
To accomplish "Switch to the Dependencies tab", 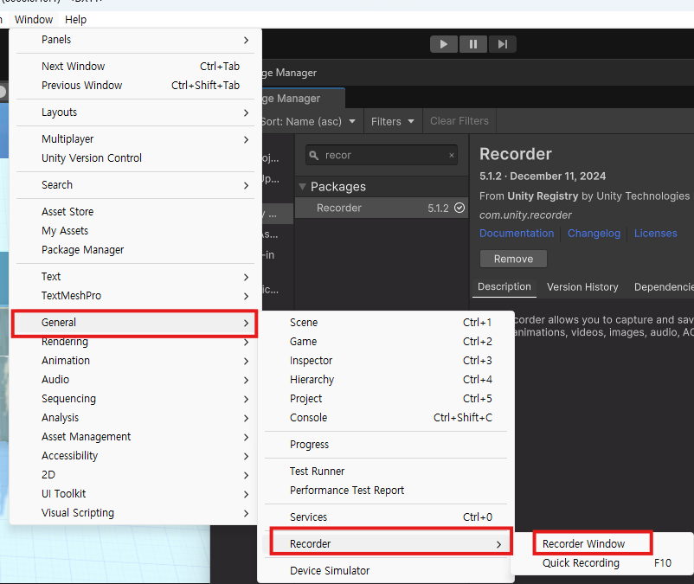I will 664,287.
